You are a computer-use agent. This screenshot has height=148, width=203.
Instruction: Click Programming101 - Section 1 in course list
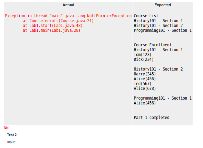coord(163,30)
